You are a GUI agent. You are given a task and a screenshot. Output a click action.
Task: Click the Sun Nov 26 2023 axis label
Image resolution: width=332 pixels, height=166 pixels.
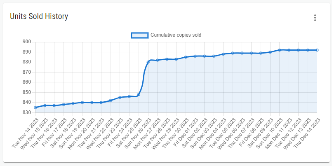click(138, 133)
